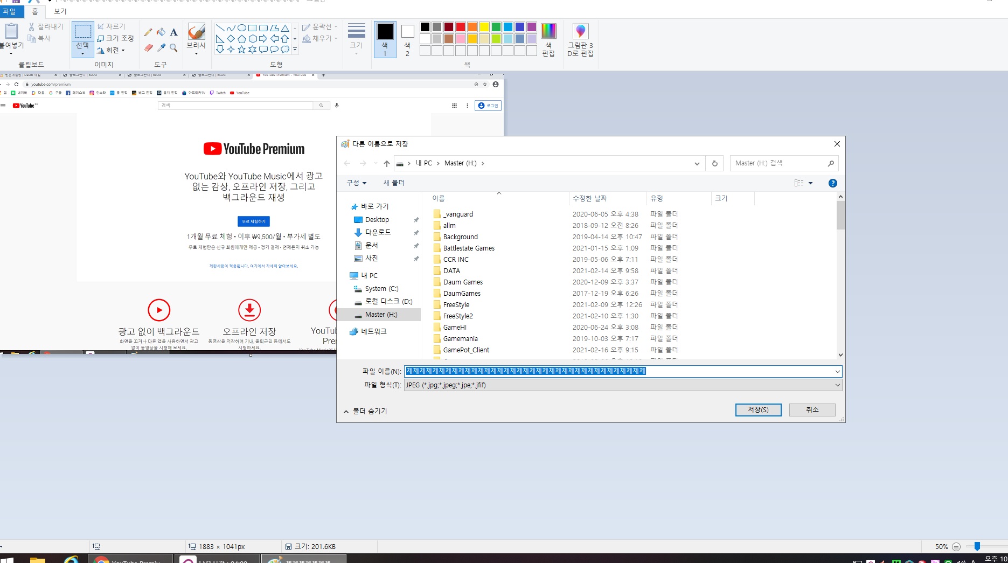Screen dimensions: 1008x563
Task: Click the file list scrollbar down arrow
Action: pyautogui.click(x=840, y=355)
